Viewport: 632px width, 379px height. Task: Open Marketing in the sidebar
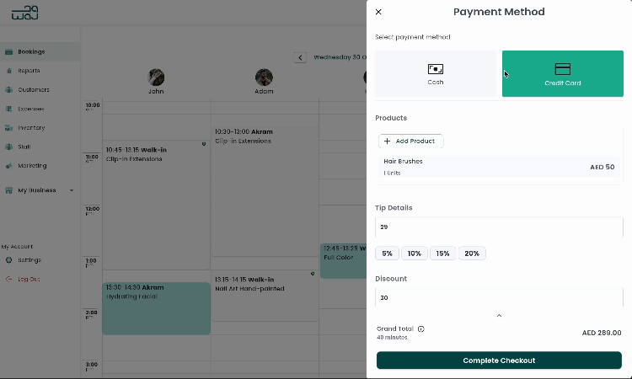coord(40,166)
